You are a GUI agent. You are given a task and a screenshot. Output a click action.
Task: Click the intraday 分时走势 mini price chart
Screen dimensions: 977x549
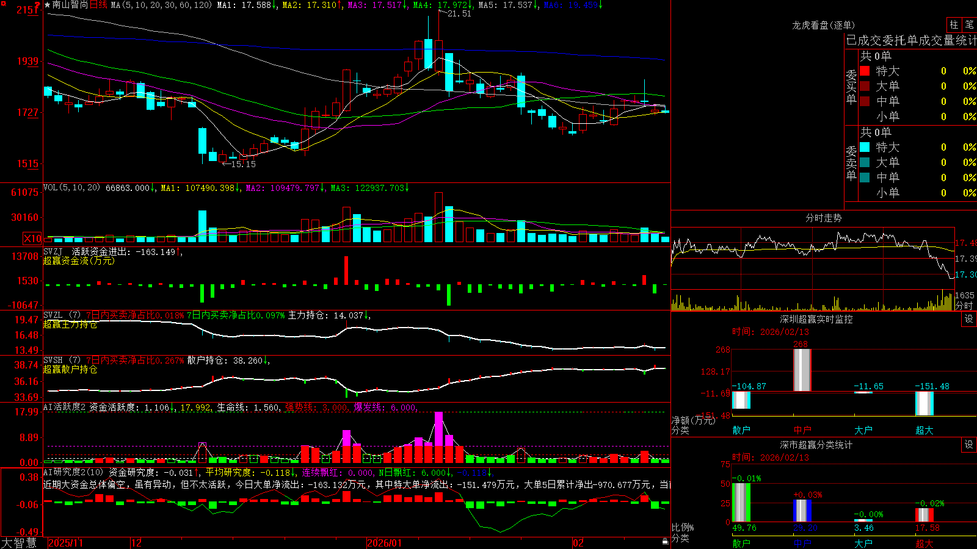click(813, 259)
